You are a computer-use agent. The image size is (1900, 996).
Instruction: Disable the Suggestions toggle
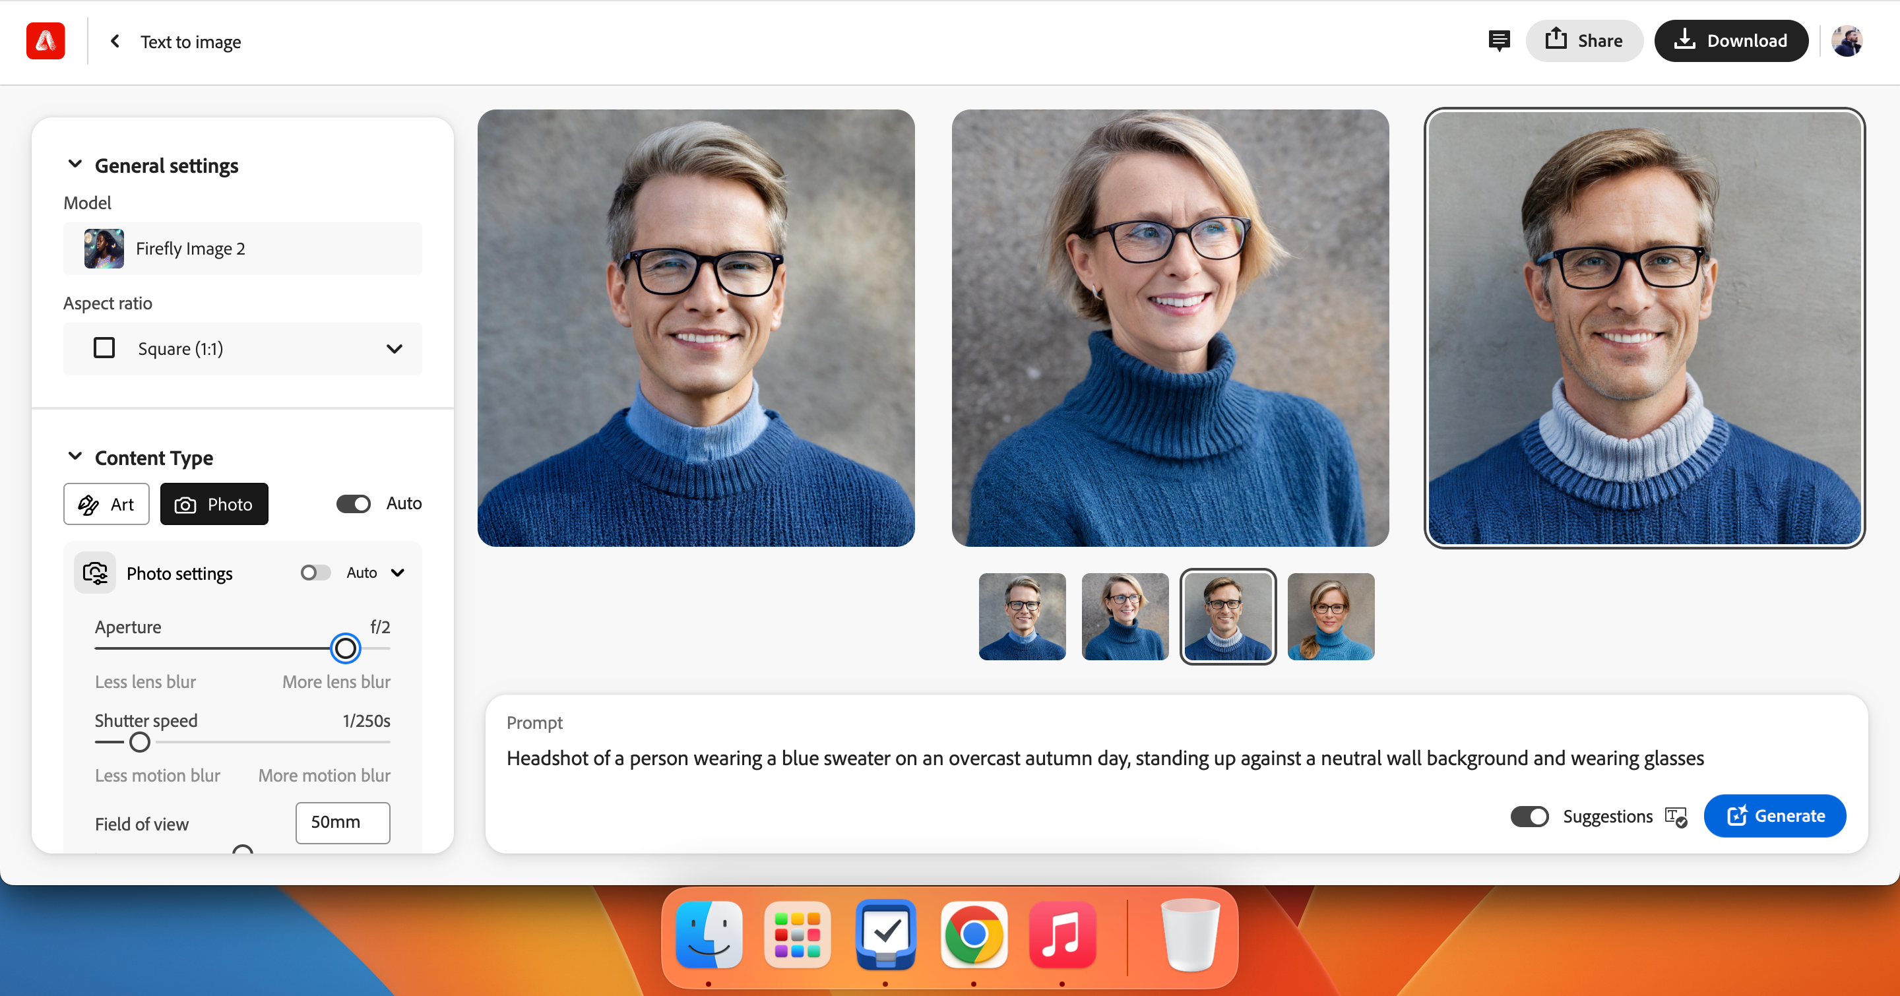1530,816
